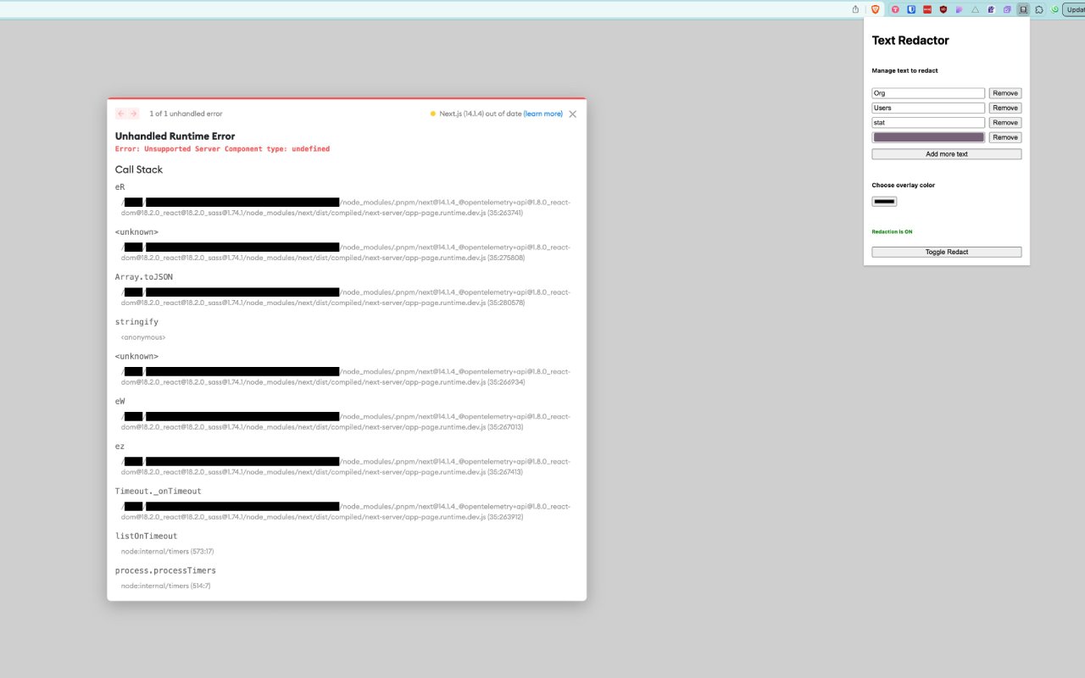Remove the 'Users' redaction entry
This screenshot has width=1085, height=678.
coord(1005,108)
